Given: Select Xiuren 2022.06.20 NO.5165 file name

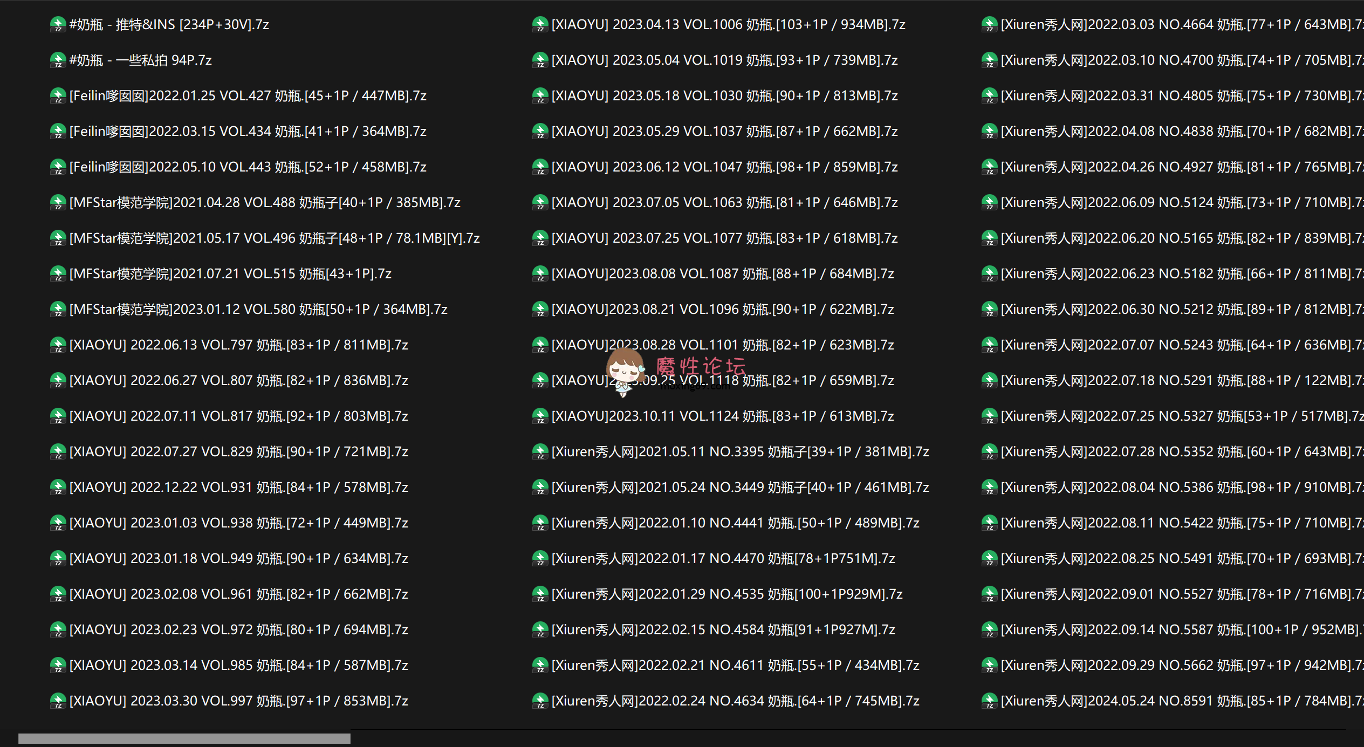Looking at the screenshot, I should (1181, 238).
